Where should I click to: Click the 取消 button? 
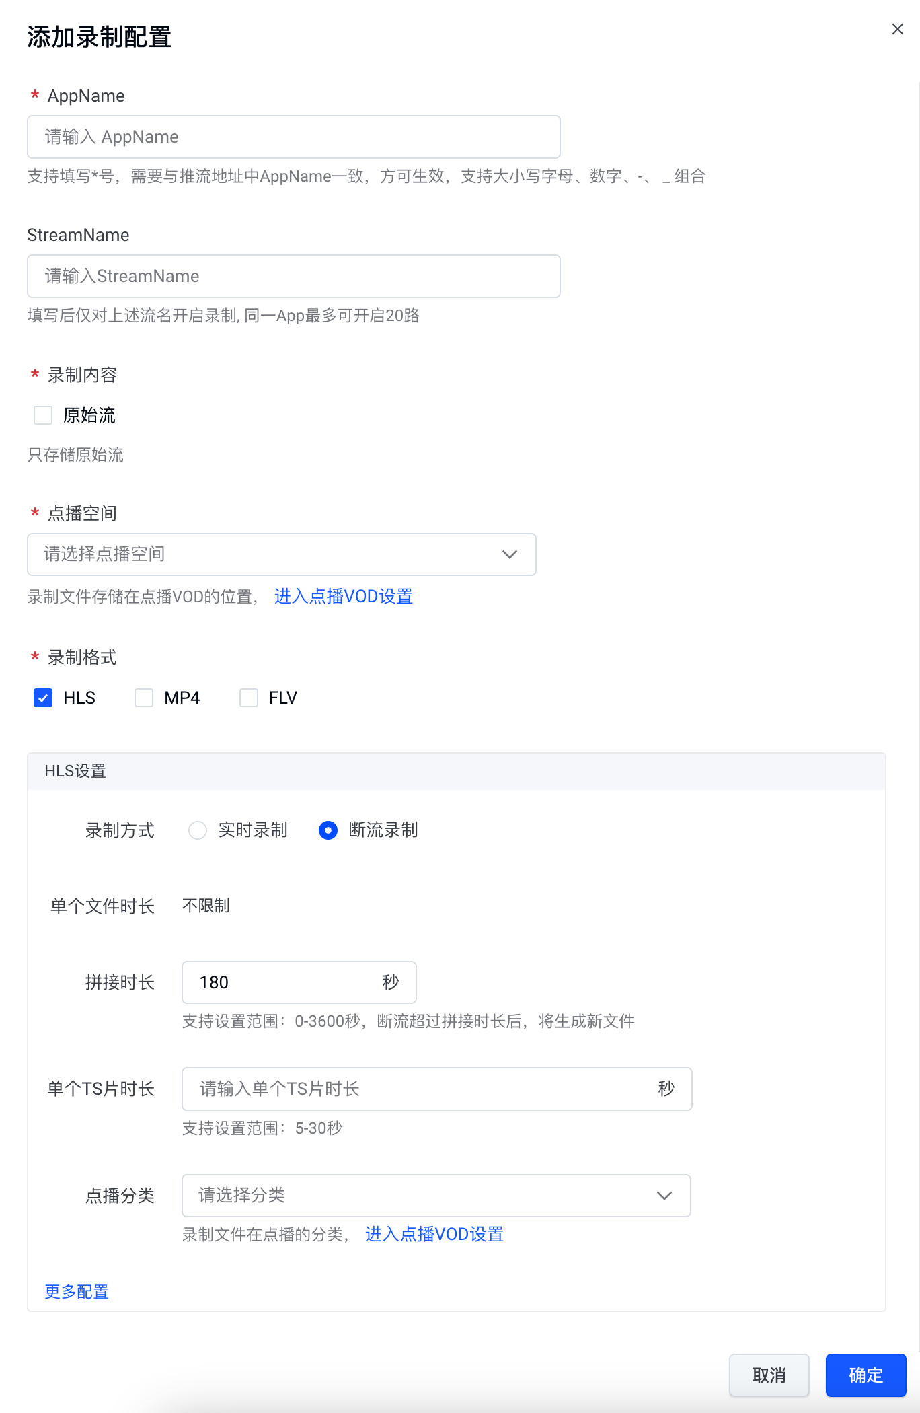[x=769, y=1375]
